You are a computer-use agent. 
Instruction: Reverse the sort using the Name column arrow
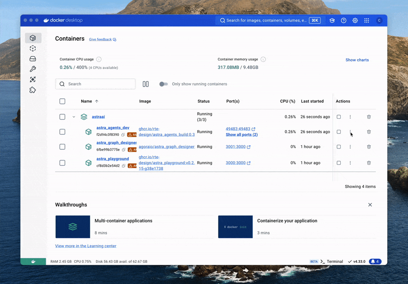(97, 101)
